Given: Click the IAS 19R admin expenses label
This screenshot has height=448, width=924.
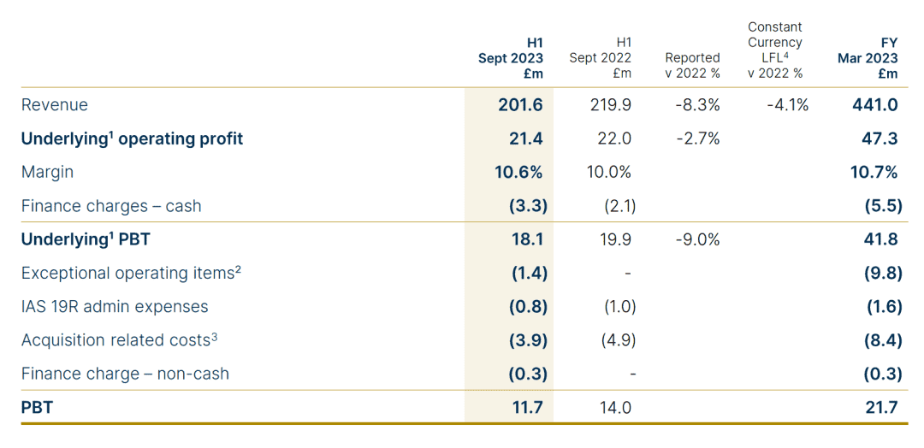Looking at the screenshot, I should 115,306.
